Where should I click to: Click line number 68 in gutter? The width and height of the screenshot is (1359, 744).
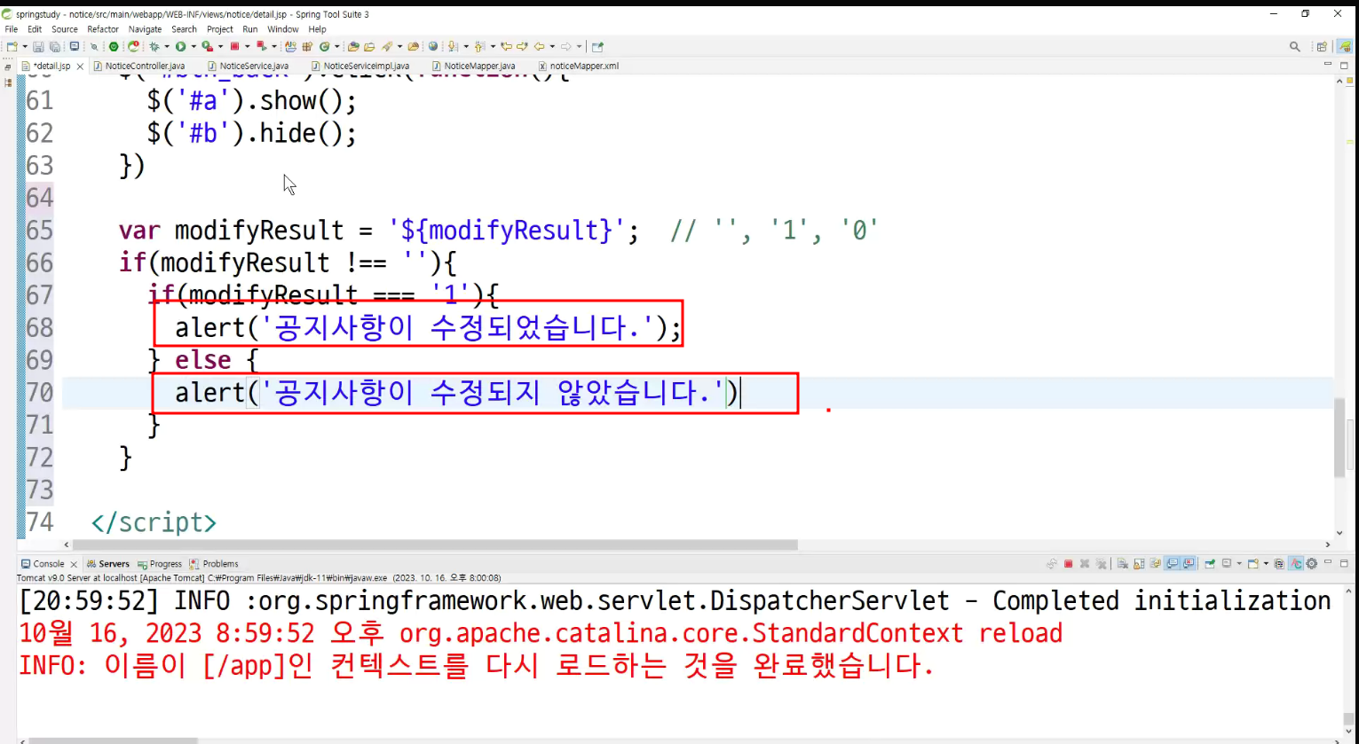(x=40, y=328)
